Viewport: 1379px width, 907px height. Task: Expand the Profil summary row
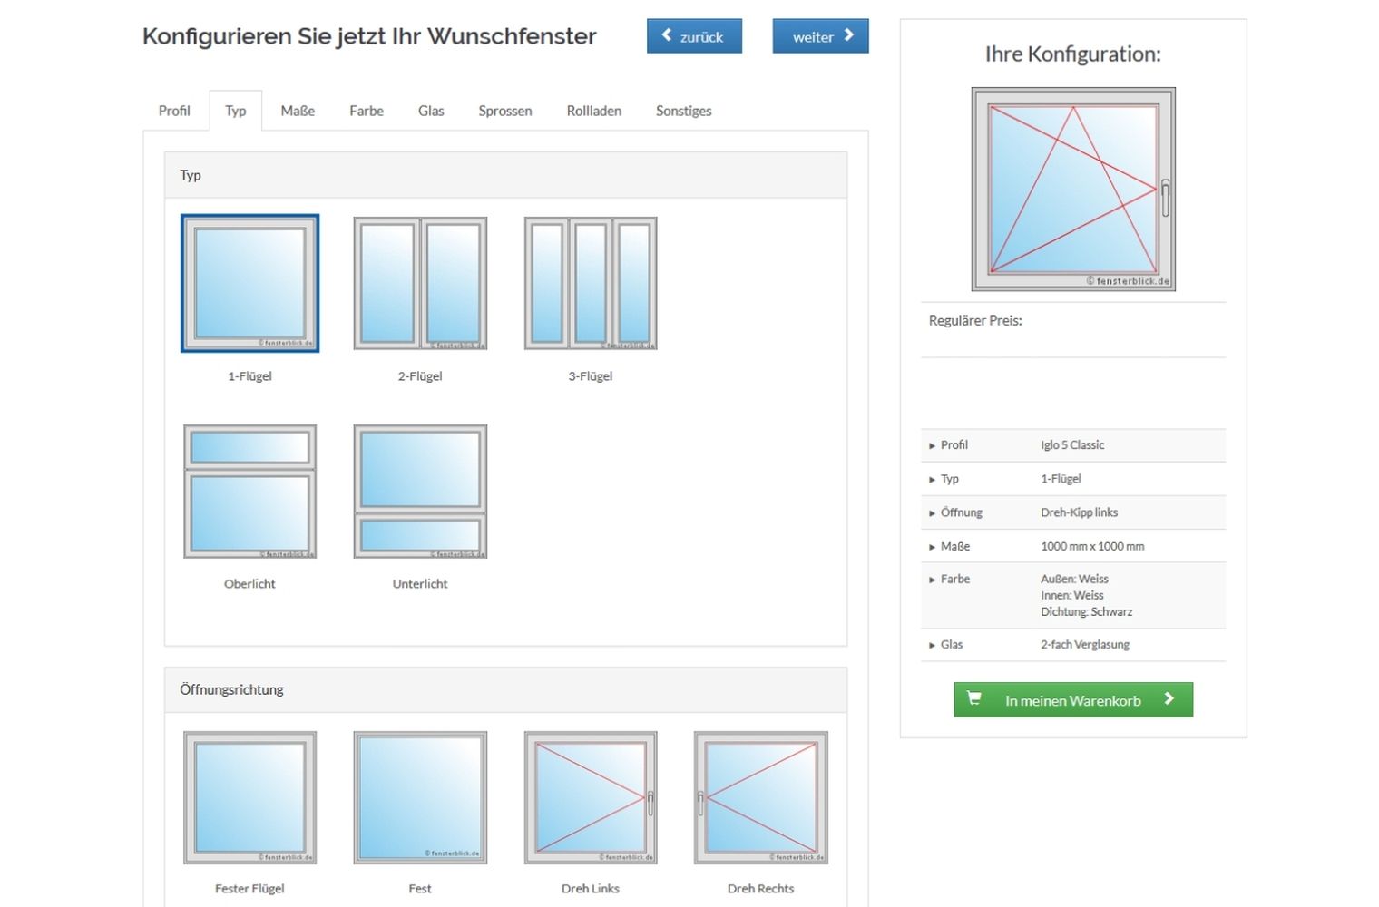click(954, 445)
